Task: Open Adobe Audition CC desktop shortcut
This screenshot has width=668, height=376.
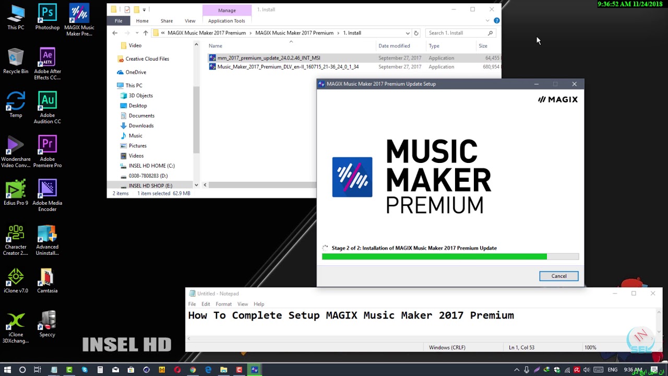Action: coord(47,108)
